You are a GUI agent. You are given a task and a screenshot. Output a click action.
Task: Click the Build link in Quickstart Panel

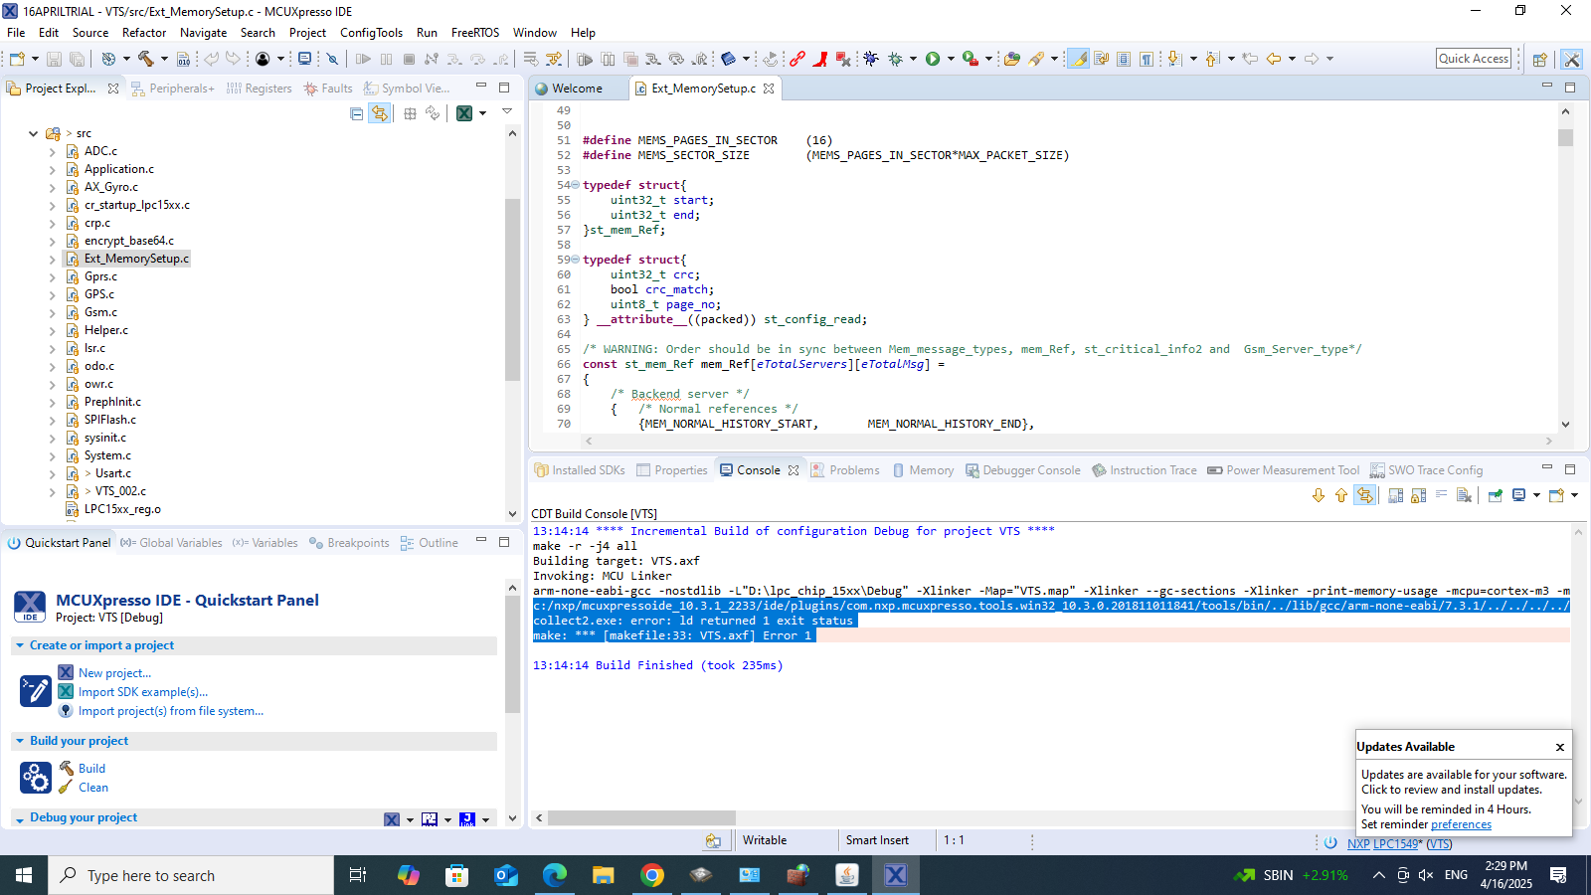click(x=91, y=769)
